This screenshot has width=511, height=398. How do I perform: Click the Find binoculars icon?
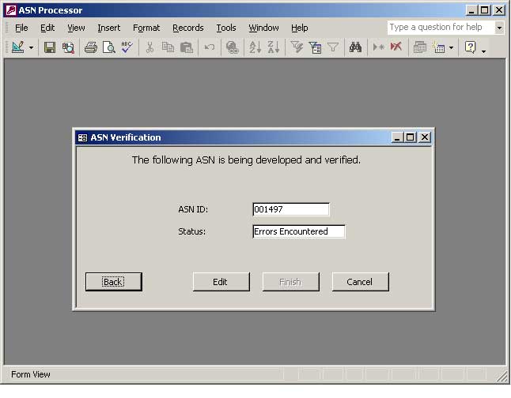(x=355, y=47)
